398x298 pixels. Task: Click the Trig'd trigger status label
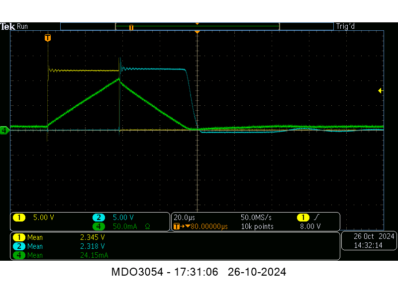click(345, 26)
